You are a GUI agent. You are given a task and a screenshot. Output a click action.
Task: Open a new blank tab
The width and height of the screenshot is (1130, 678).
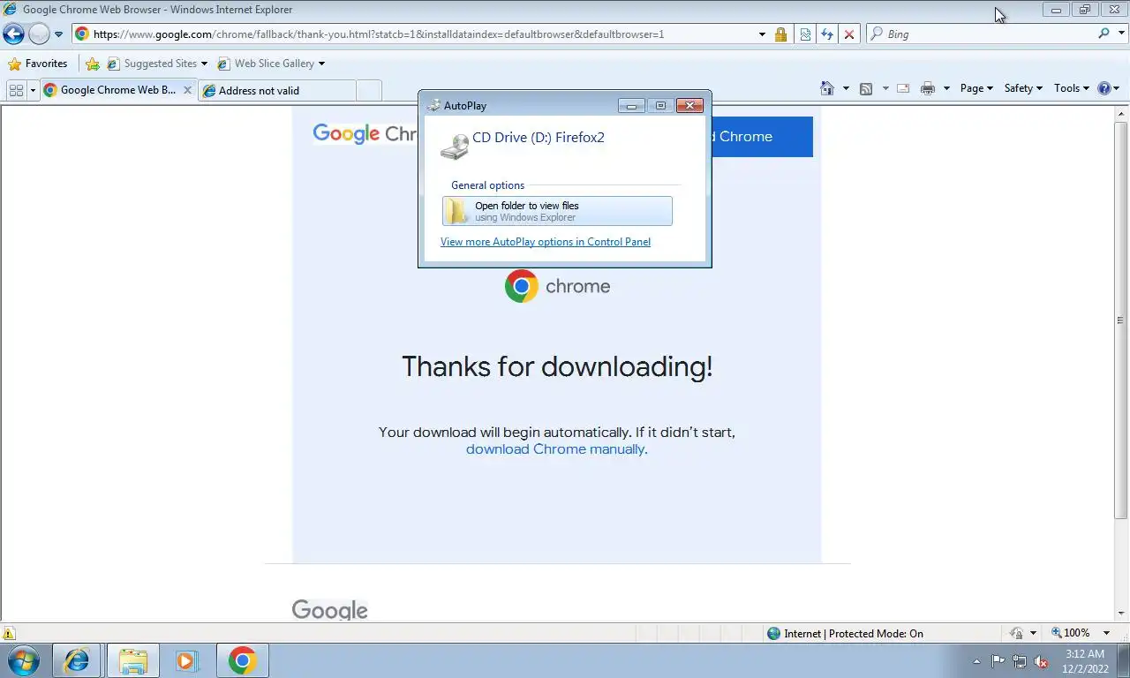[369, 90]
